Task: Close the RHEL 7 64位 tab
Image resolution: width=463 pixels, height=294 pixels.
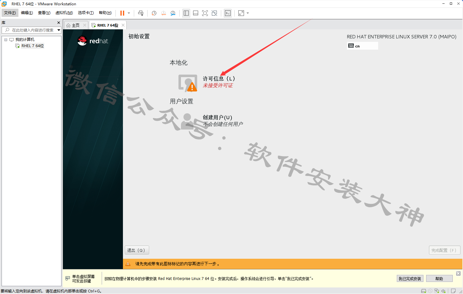Action: pos(123,25)
